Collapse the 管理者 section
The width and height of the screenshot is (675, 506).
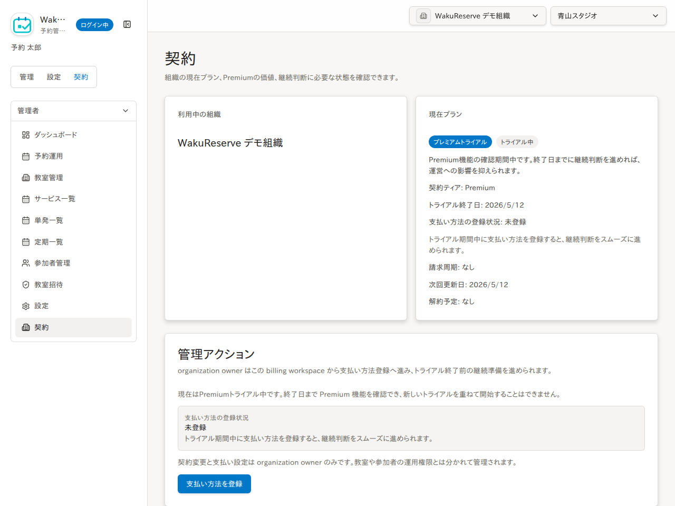73,111
